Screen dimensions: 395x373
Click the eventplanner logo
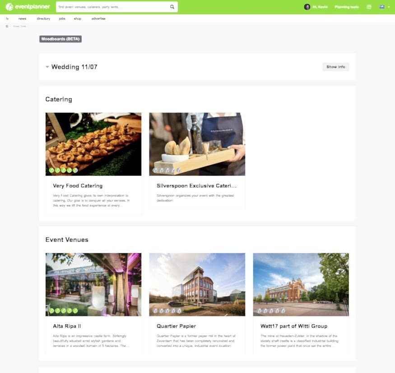(28, 7)
